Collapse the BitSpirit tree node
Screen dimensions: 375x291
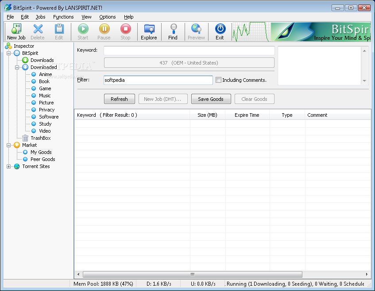[x=8, y=53]
